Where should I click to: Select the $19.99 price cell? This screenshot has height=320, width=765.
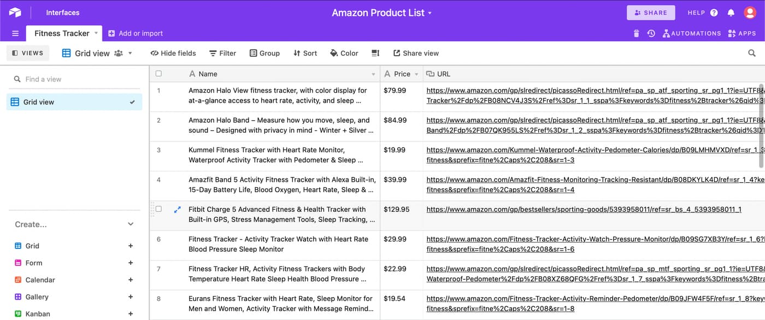pyautogui.click(x=402, y=156)
